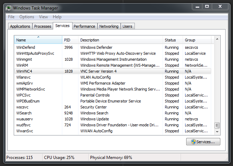Click the Physical Memory: 69% status entry
This screenshot has height=166, width=233.
pos(111,158)
